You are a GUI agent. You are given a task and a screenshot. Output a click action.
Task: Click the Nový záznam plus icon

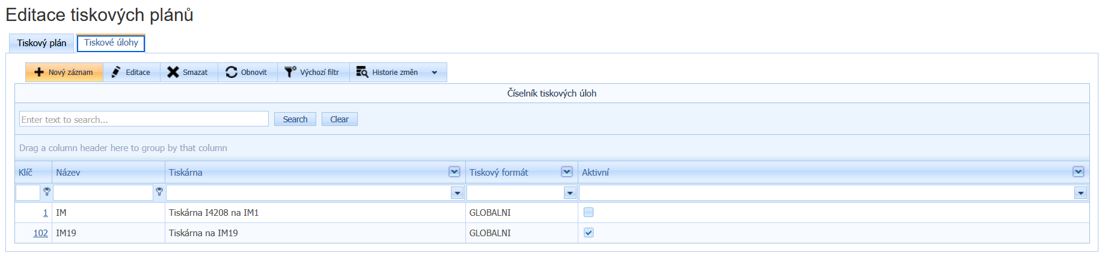pyautogui.click(x=39, y=72)
